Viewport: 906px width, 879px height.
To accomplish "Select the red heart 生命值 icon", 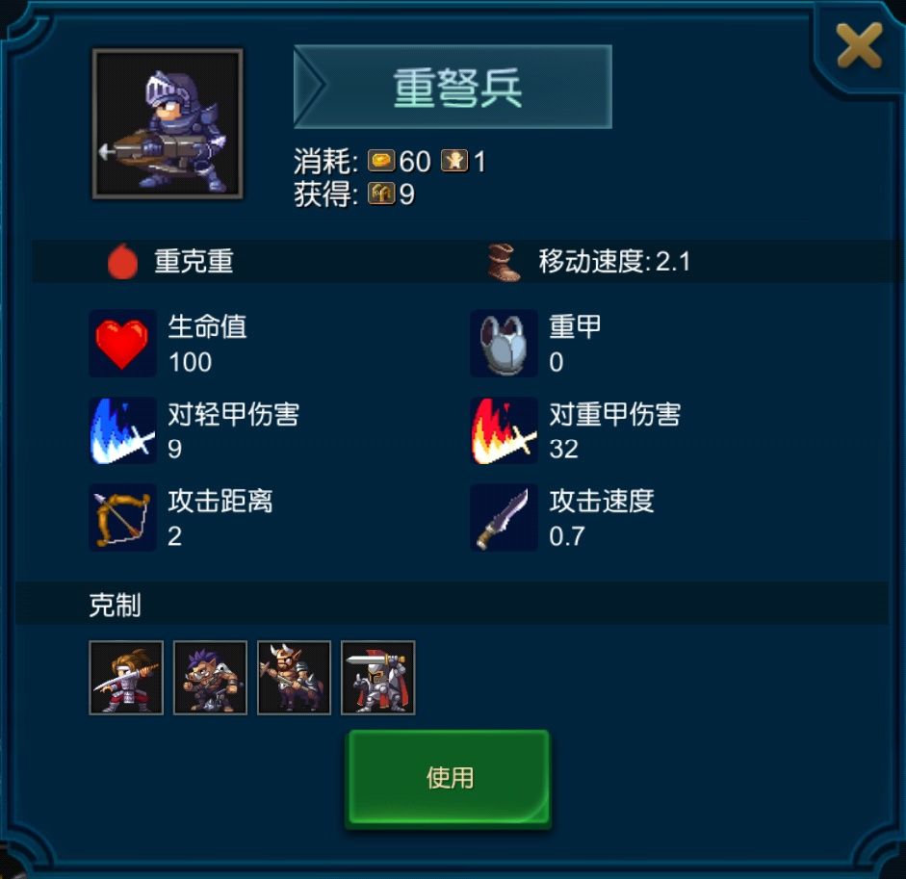I will (x=122, y=344).
